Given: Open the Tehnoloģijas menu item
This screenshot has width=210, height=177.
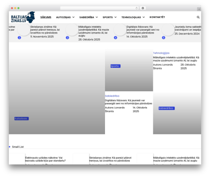Looking at the screenshot, I should coord(131,17).
